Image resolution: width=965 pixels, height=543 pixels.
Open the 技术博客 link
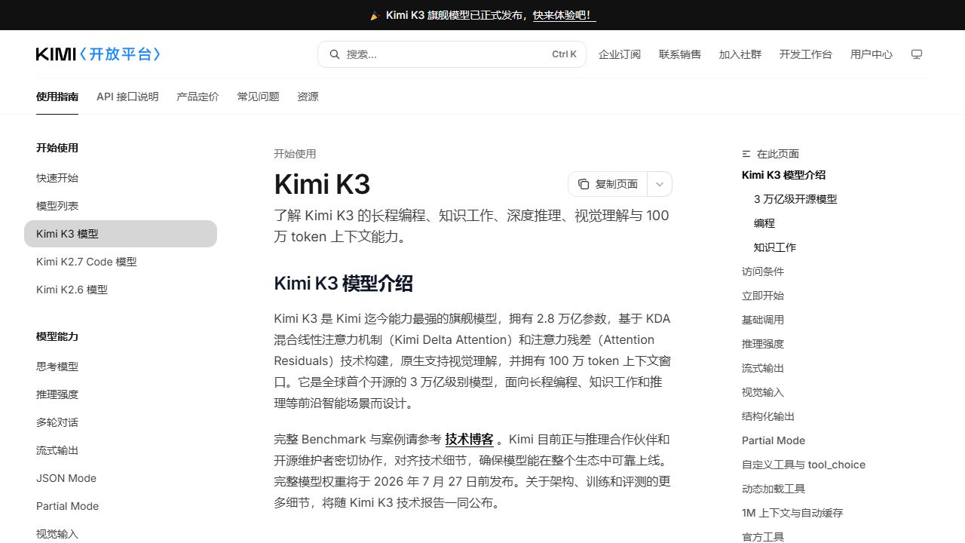[469, 439]
